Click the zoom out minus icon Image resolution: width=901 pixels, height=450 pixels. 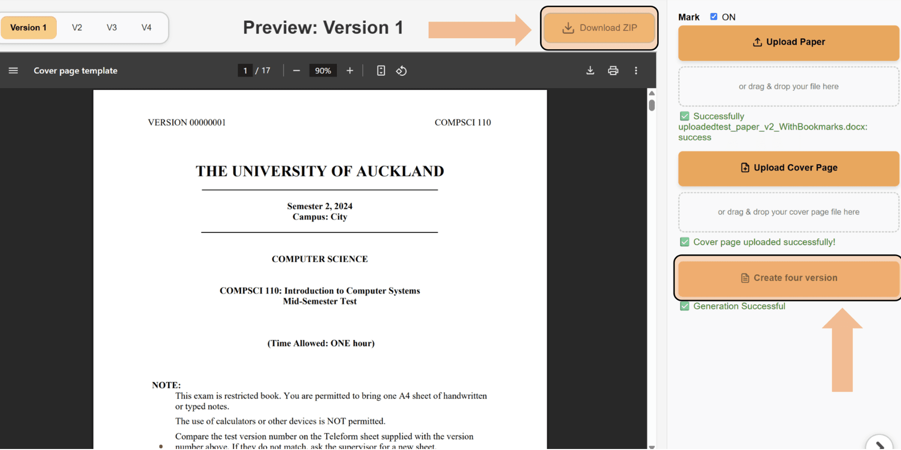coord(297,71)
